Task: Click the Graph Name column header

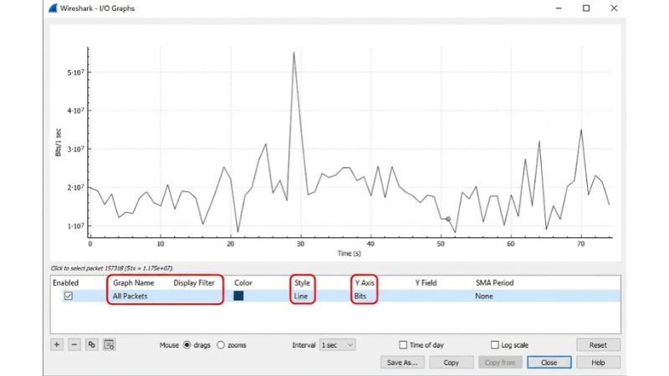Action: [134, 282]
